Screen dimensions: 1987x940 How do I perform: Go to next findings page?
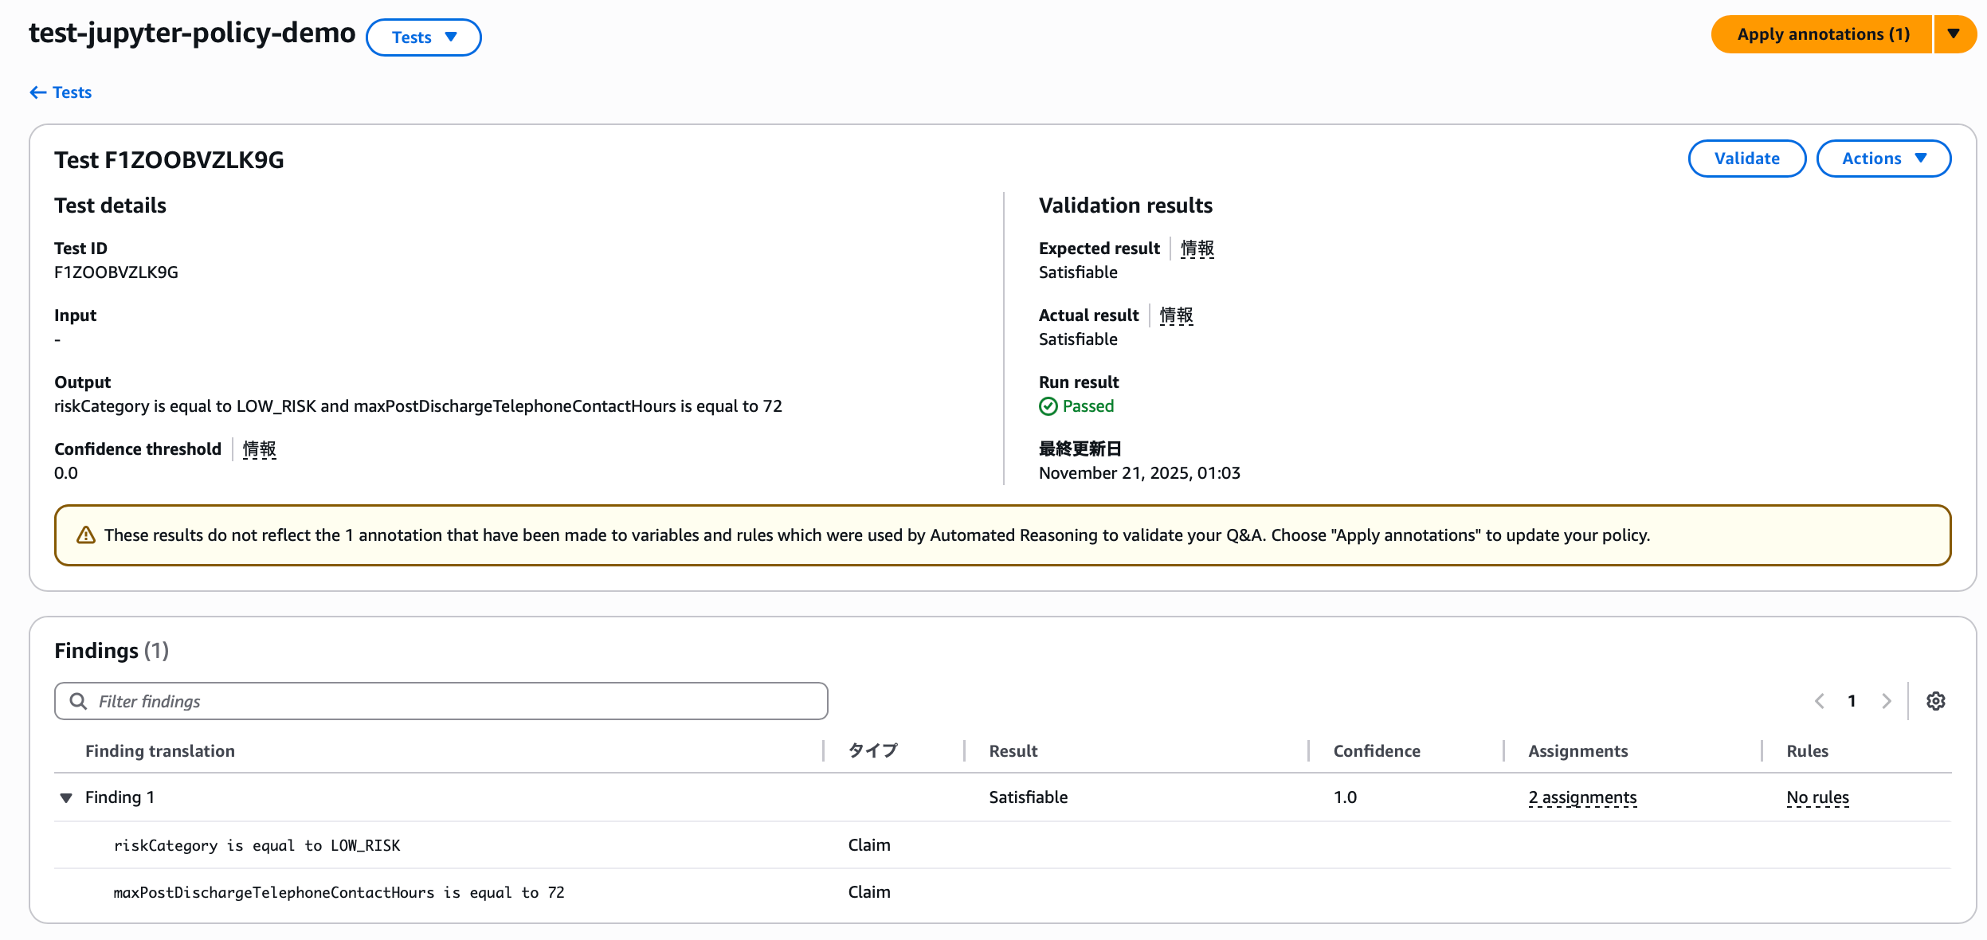click(1886, 701)
